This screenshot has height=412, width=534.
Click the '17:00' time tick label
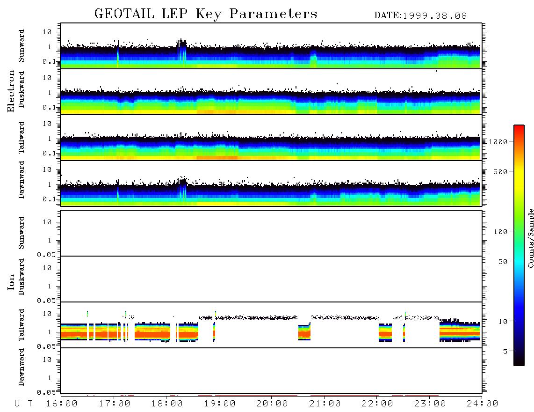(x=115, y=404)
